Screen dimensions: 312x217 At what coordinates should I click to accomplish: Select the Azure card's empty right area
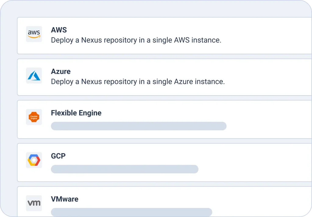click(268, 77)
